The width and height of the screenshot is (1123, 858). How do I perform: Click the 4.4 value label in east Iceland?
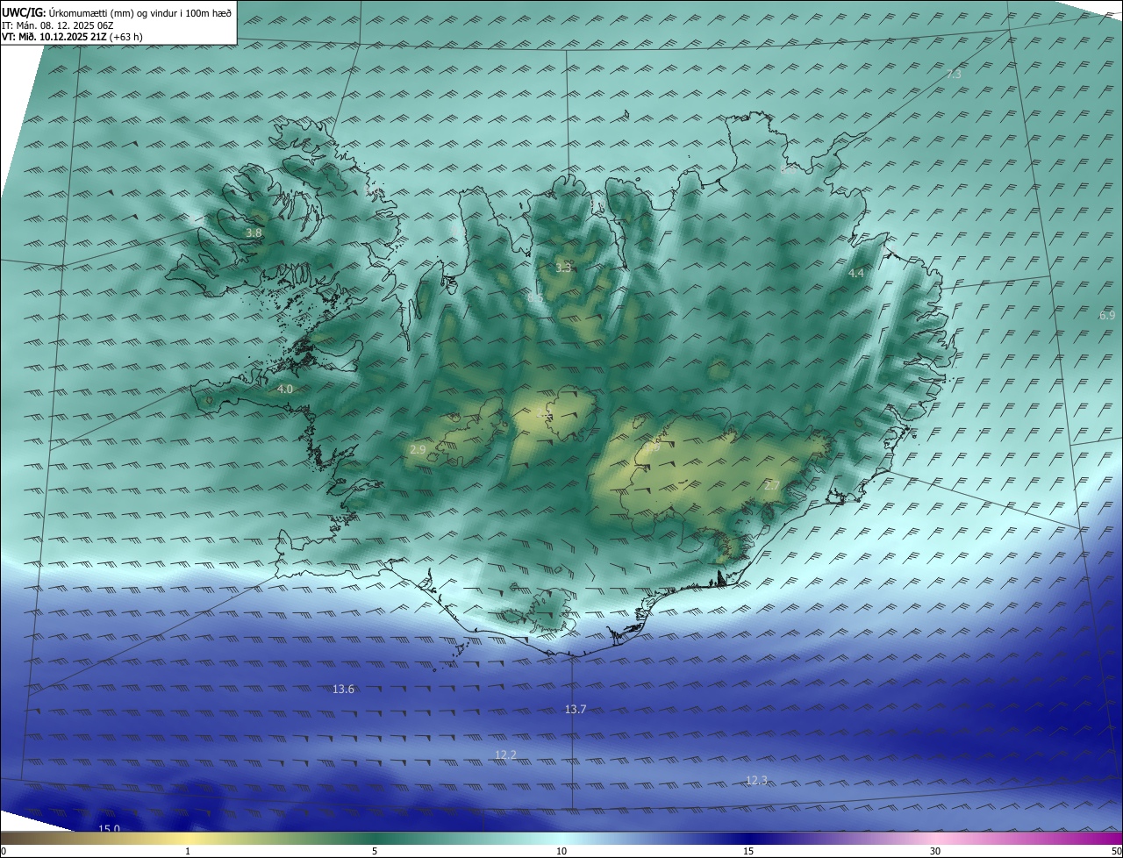pos(855,274)
